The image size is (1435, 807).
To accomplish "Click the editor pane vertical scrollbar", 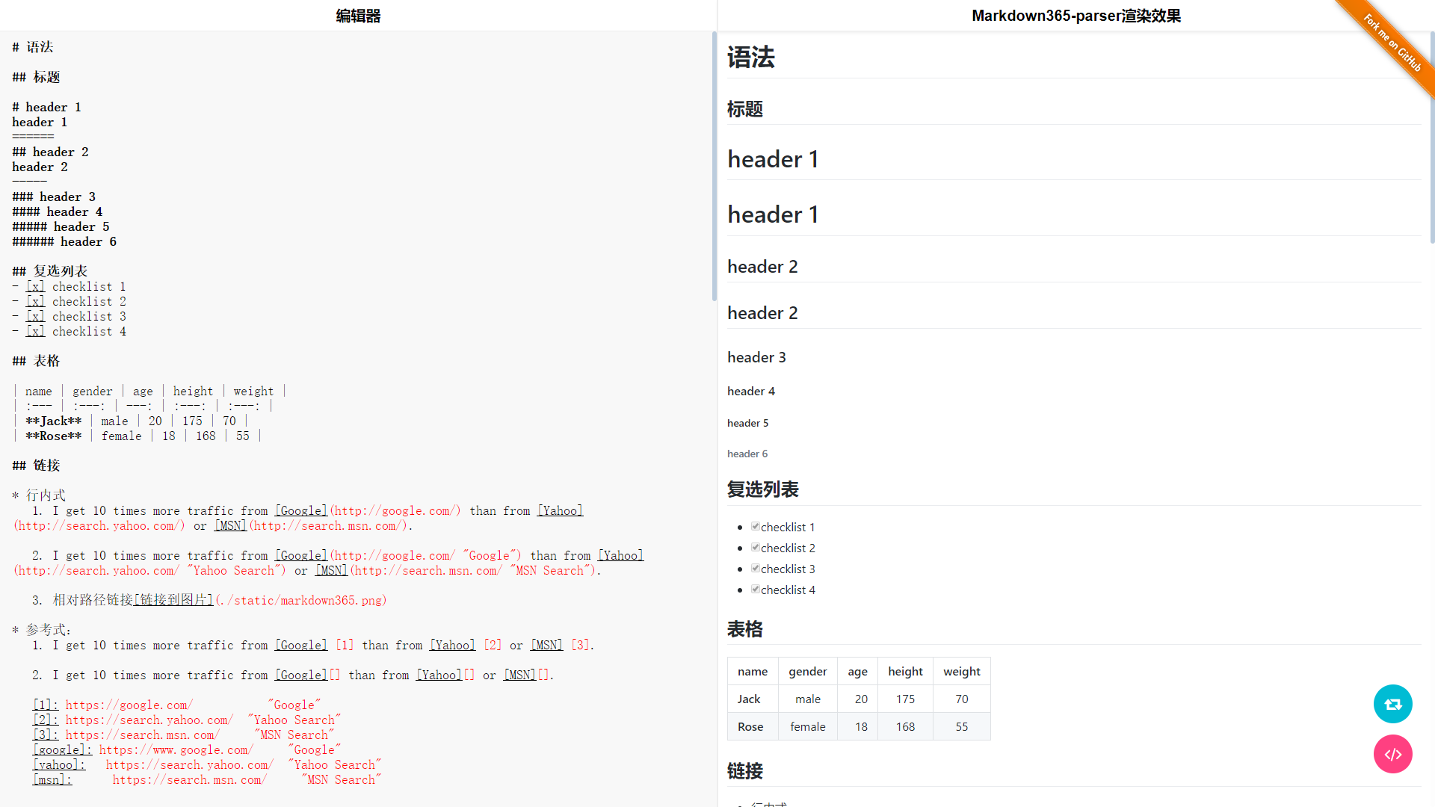I will pos(714,166).
